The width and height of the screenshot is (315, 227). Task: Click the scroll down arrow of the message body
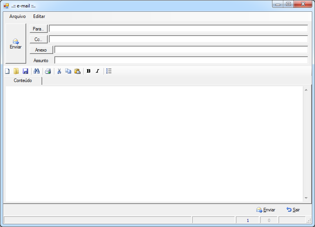point(306,198)
